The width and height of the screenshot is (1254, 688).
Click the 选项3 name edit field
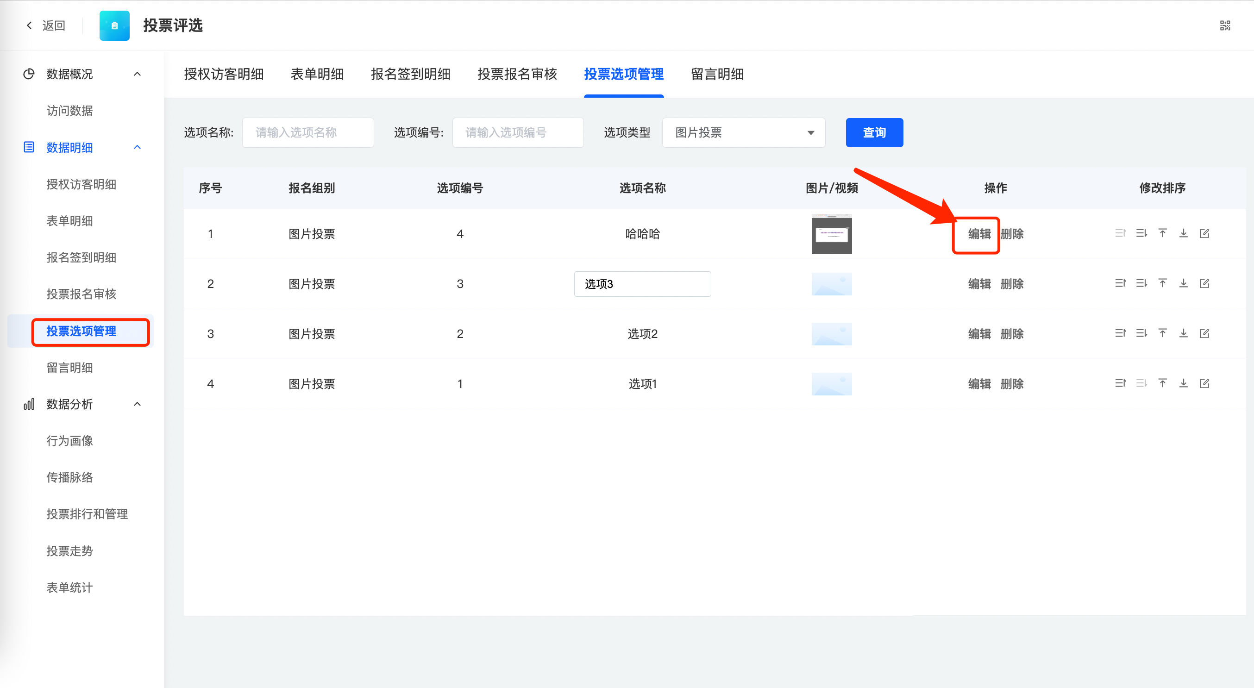point(642,284)
